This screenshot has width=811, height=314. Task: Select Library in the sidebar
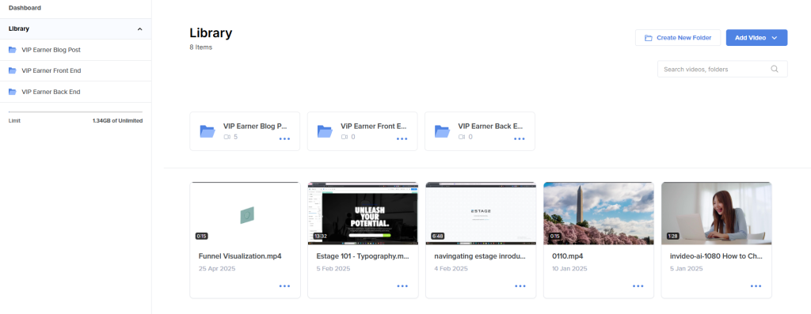click(x=75, y=29)
